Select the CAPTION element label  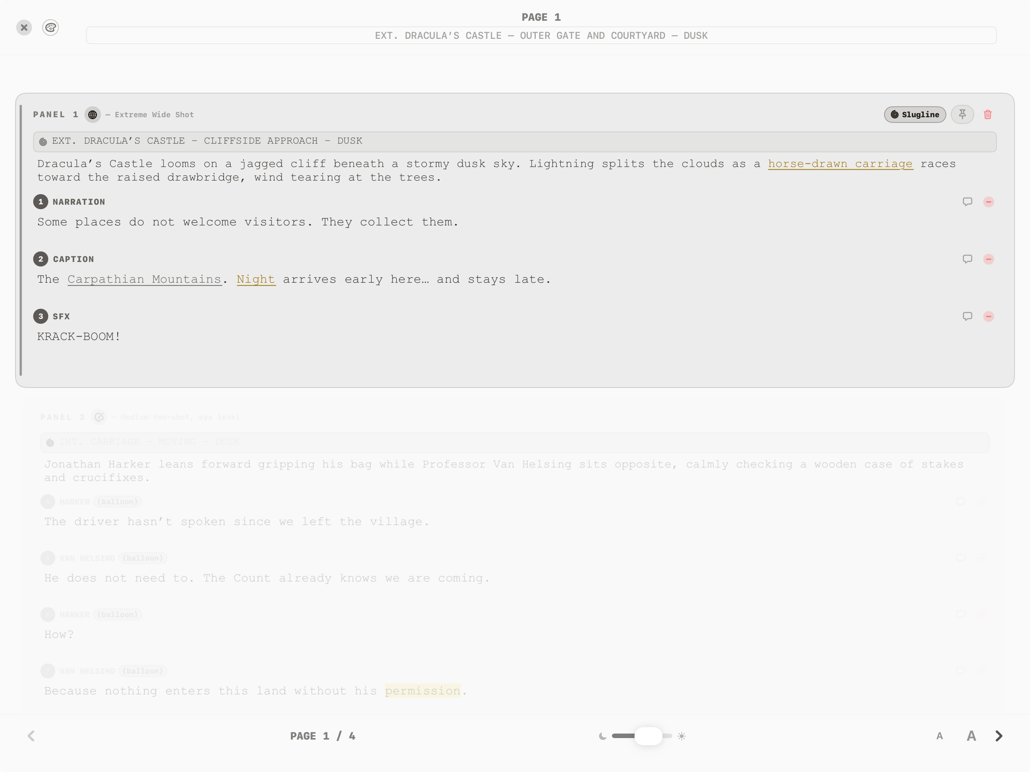click(x=73, y=259)
